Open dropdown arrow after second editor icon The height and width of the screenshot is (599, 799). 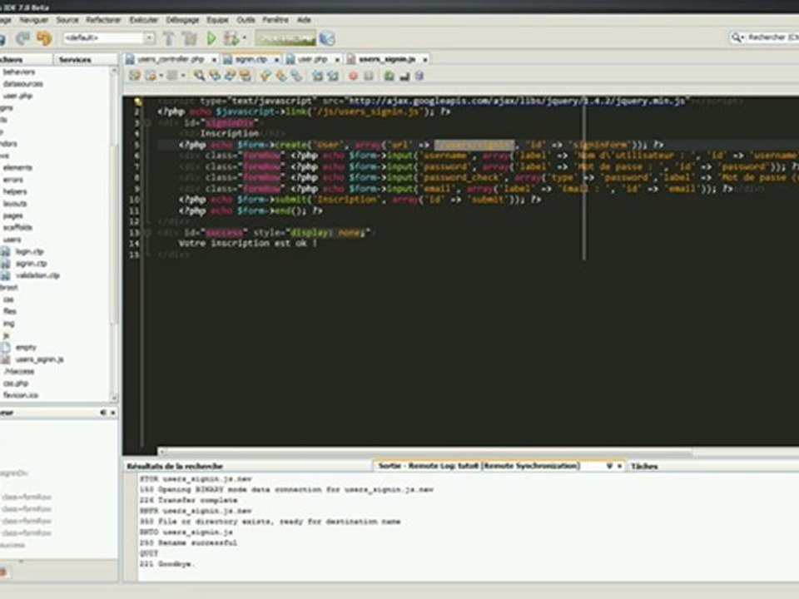(x=161, y=76)
